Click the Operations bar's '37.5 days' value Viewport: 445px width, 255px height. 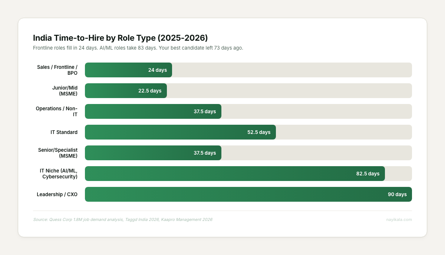(204, 111)
